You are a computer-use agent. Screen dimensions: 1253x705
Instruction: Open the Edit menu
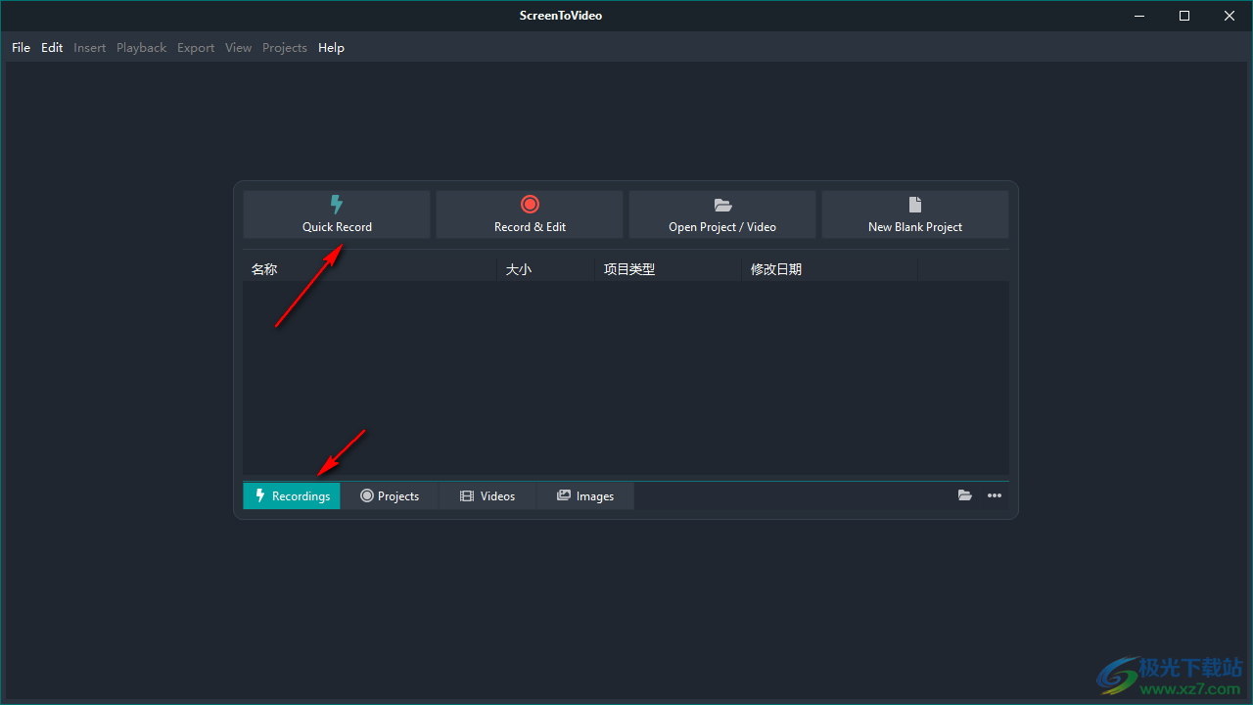pyautogui.click(x=52, y=47)
